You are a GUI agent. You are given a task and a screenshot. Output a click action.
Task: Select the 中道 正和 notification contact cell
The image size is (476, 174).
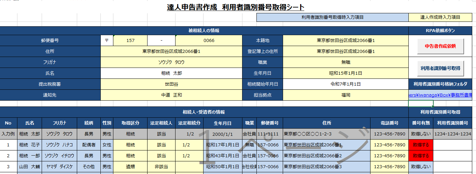(171, 95)
